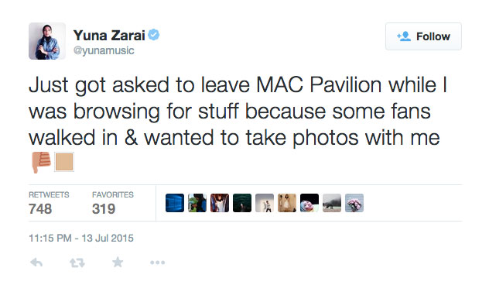Open the pink flowers avatar
The image size is (489, 292).
(354, 203)
